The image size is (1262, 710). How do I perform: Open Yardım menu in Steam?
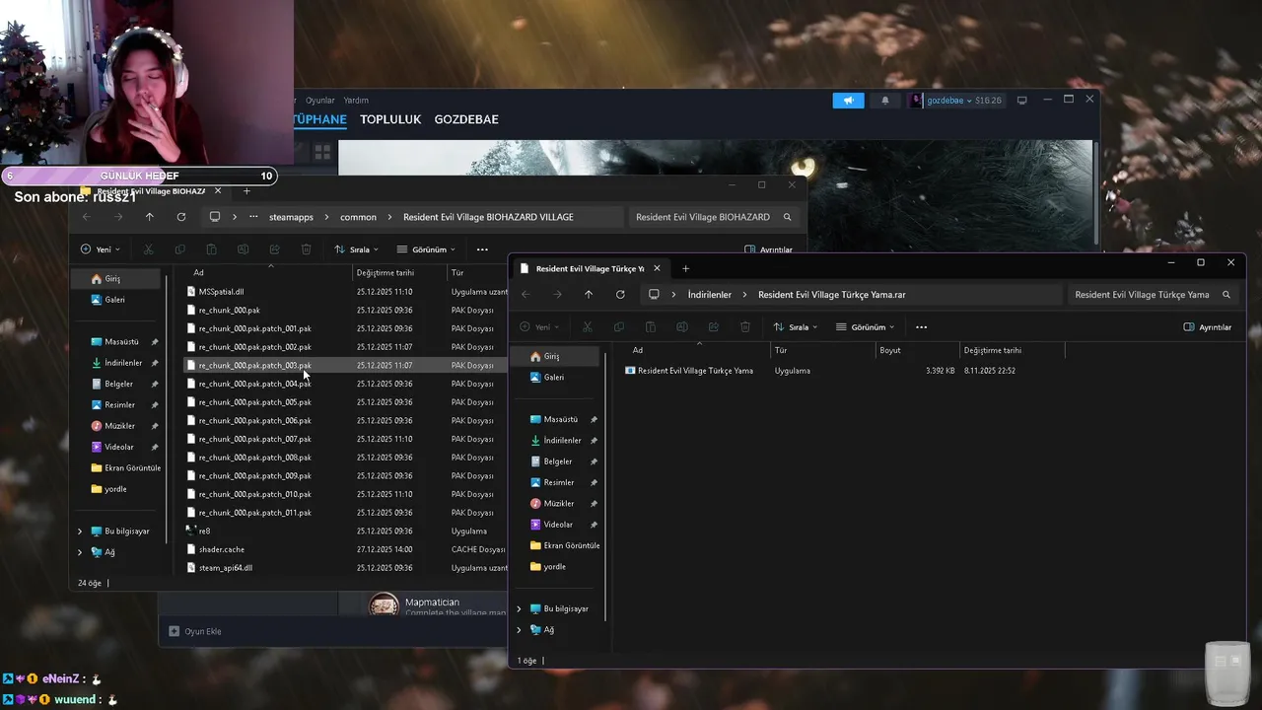pos(356,101)
